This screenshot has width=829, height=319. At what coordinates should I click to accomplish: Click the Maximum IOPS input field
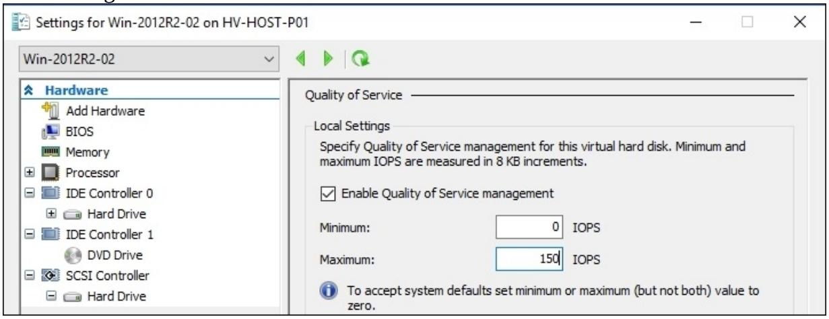coord(531,258)
